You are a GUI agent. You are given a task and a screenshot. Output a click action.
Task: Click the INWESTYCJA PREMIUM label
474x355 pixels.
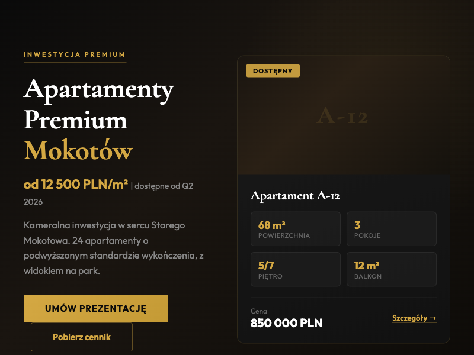(x=74, y=53)
